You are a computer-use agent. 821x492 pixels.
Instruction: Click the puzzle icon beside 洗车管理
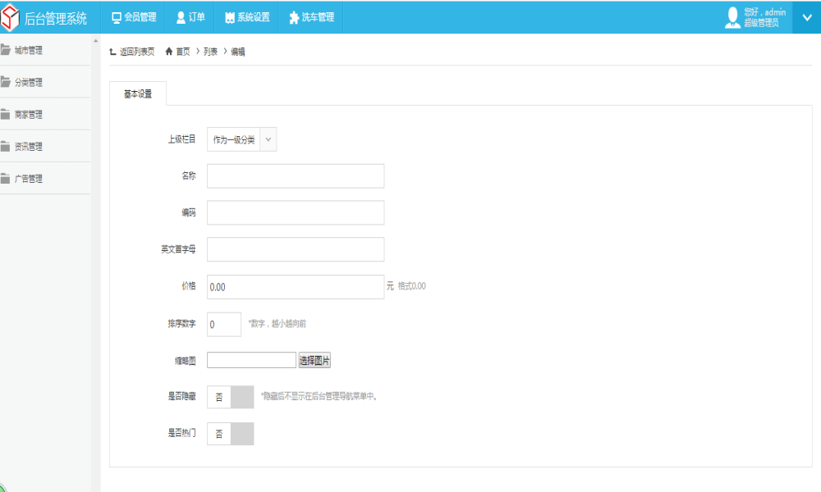coord(294,18)
